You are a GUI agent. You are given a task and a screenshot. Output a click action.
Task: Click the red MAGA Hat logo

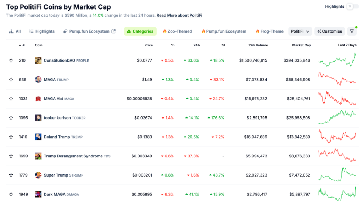[x=38, y=99]
